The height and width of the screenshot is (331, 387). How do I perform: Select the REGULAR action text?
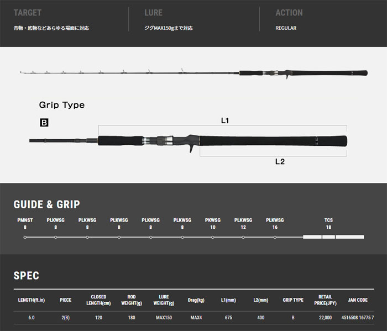click(x=286, y=28)
